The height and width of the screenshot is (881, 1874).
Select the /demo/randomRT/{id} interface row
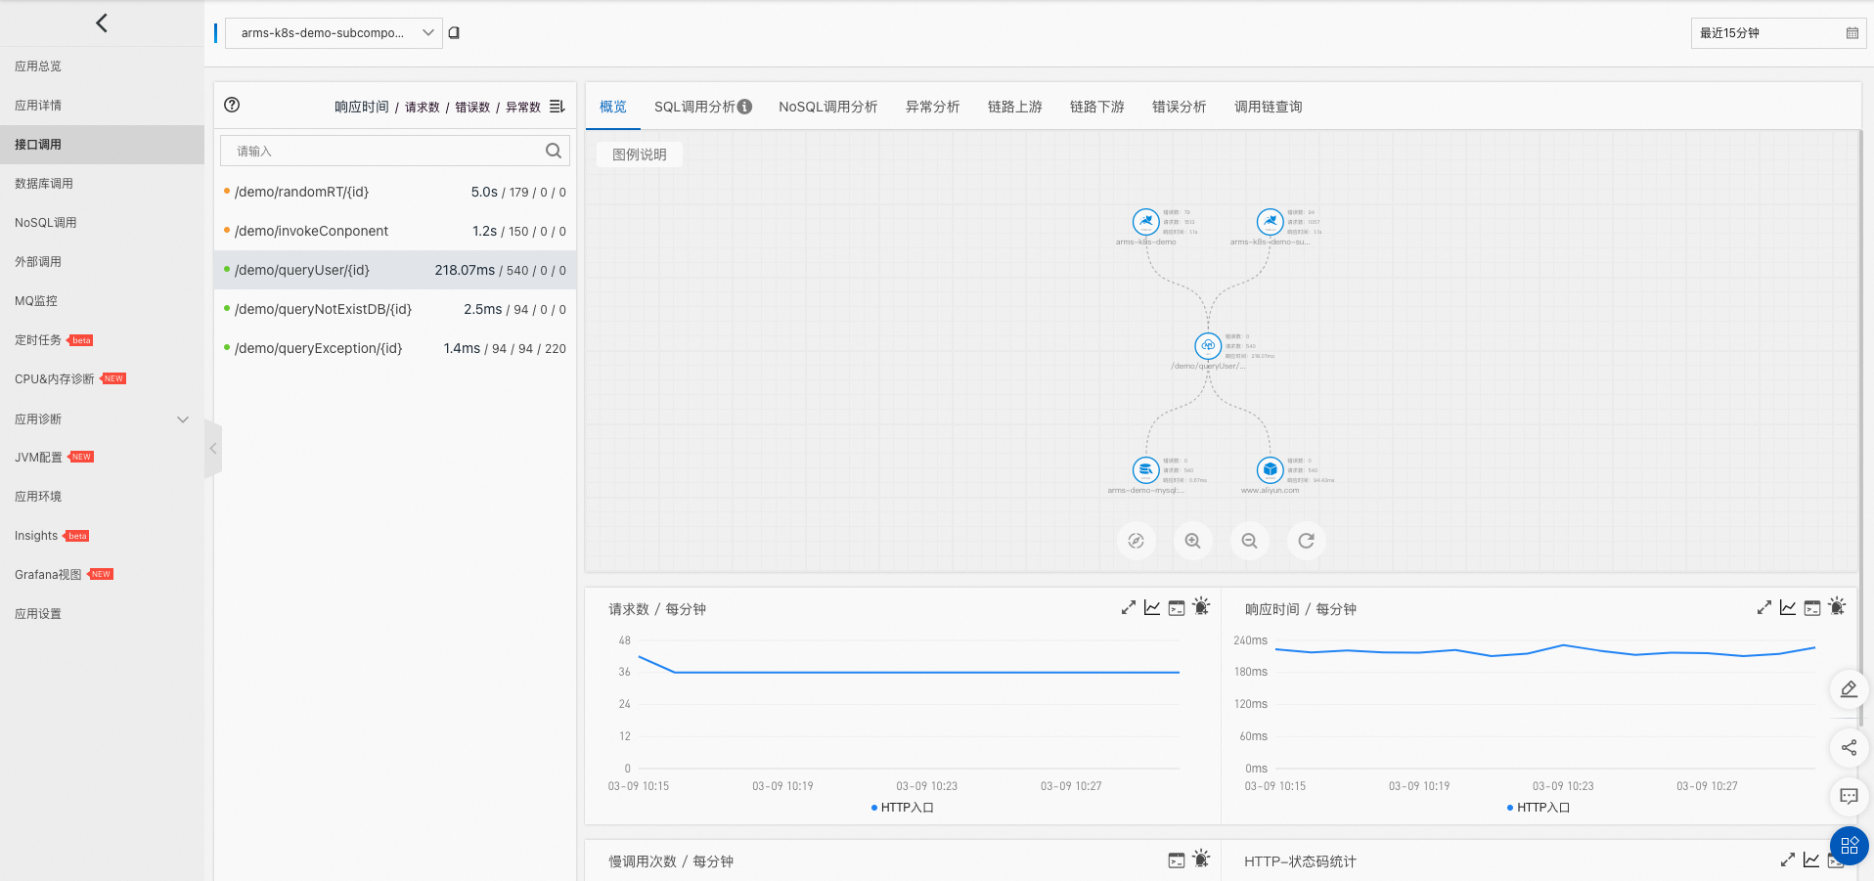395,192
